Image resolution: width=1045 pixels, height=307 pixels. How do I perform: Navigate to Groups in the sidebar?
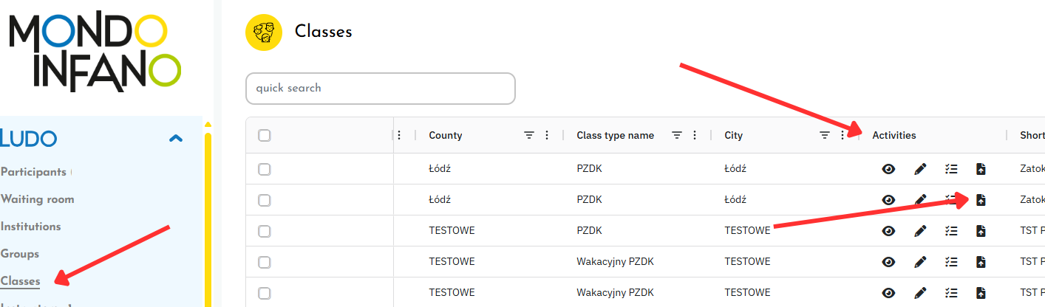[20, 254]
